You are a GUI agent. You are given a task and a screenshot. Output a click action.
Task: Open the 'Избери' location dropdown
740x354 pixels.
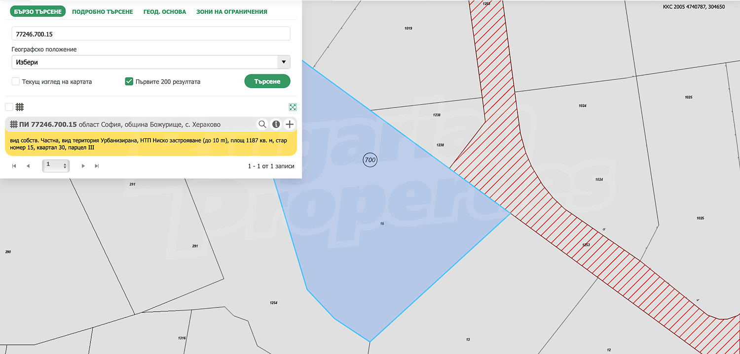(x=150, y=63)
